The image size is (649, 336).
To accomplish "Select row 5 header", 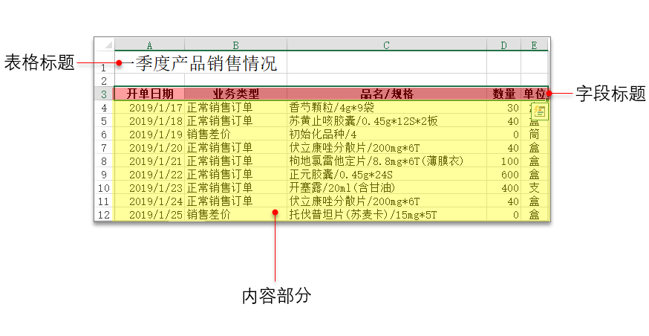I will [x=104, y=120].
